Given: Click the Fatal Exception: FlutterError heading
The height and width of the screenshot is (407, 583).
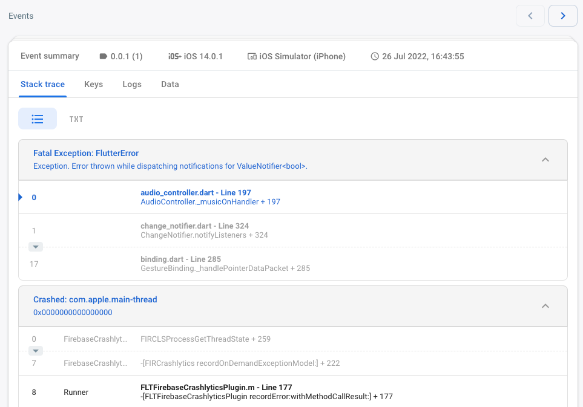Looking at the screenshot, I should [x=86, y=154].
